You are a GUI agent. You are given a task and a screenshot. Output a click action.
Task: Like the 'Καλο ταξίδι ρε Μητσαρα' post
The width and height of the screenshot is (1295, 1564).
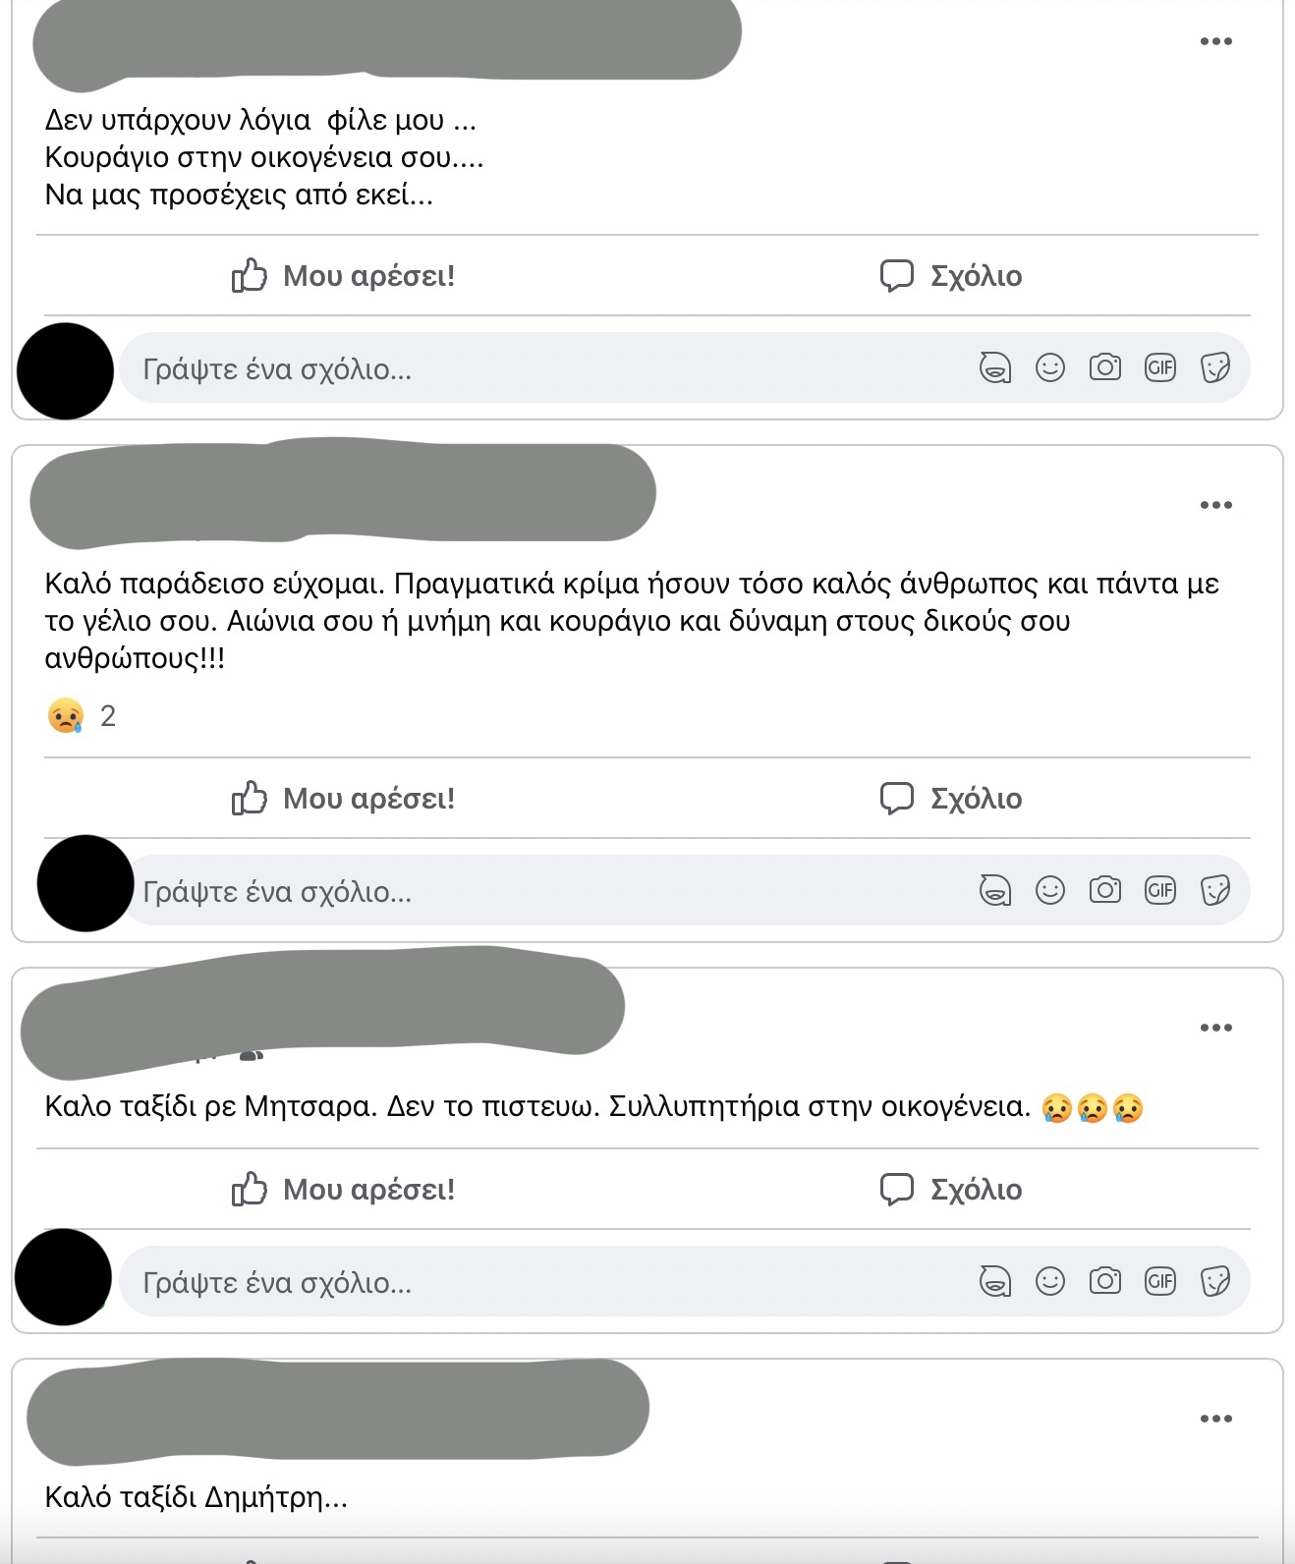tap(343, 1190)
